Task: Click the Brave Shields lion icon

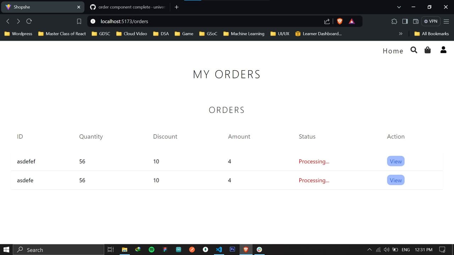Action: [x=339, y=21]
